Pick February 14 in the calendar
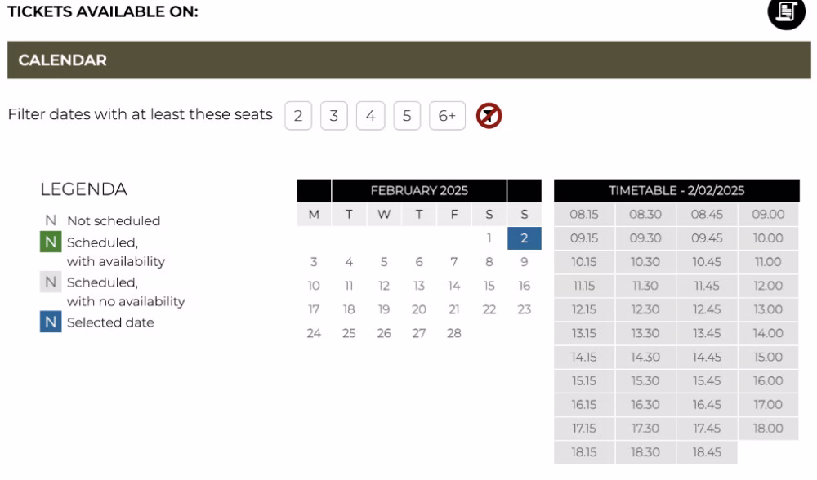 [x=454, y=286]
